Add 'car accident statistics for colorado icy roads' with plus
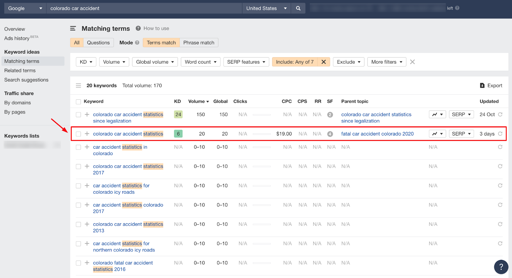This screenshot has height=278, width=512. (x=87, y=186)
